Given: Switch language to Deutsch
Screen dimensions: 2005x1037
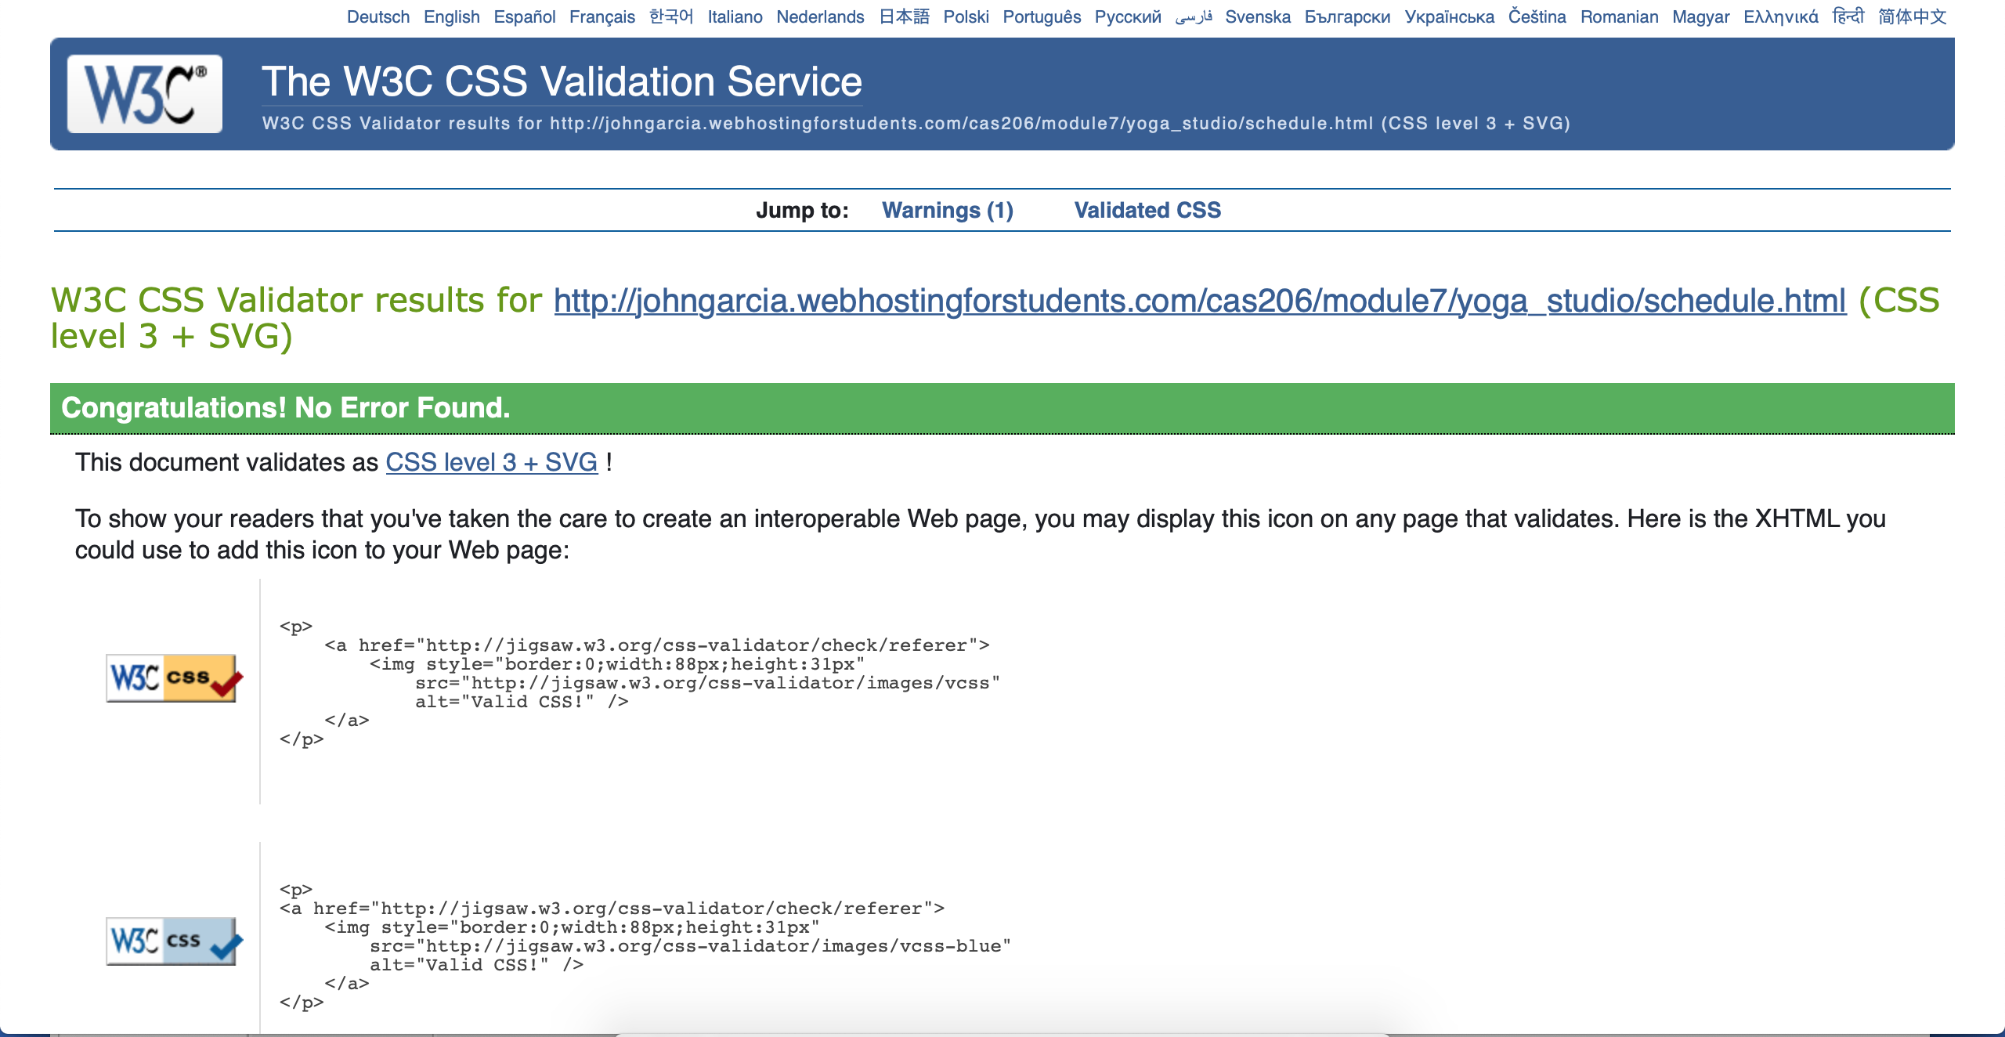Looking at the screenshot, I should point(378,16).
